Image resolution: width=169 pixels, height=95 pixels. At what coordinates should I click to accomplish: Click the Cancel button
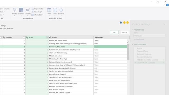tap(124, 32)
